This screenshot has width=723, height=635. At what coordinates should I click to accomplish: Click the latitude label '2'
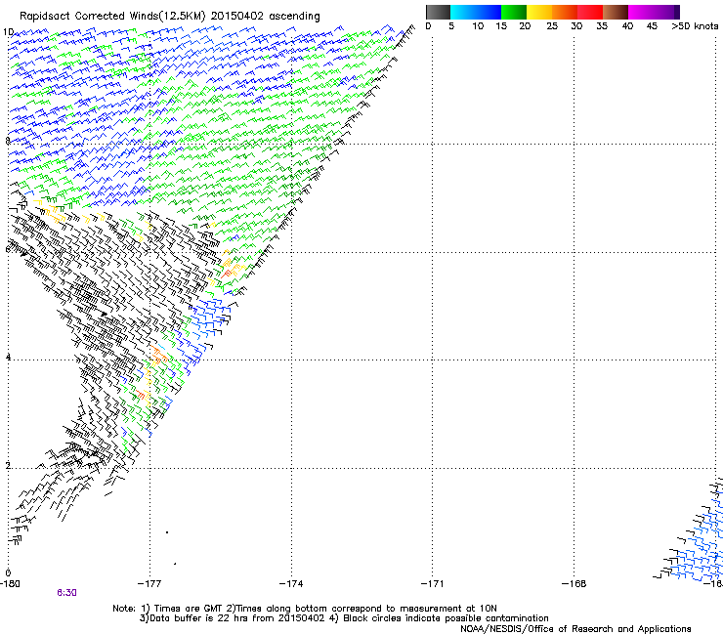(x=8, y=466)
